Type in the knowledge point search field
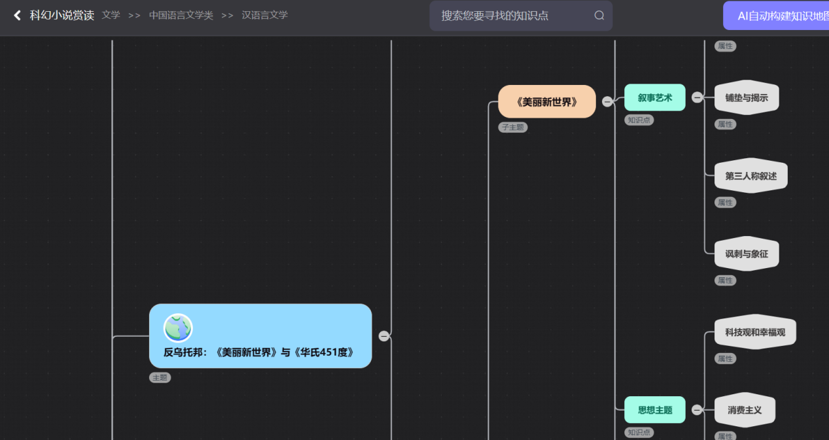This screenshot has width=829, height=440. point(514,16)
